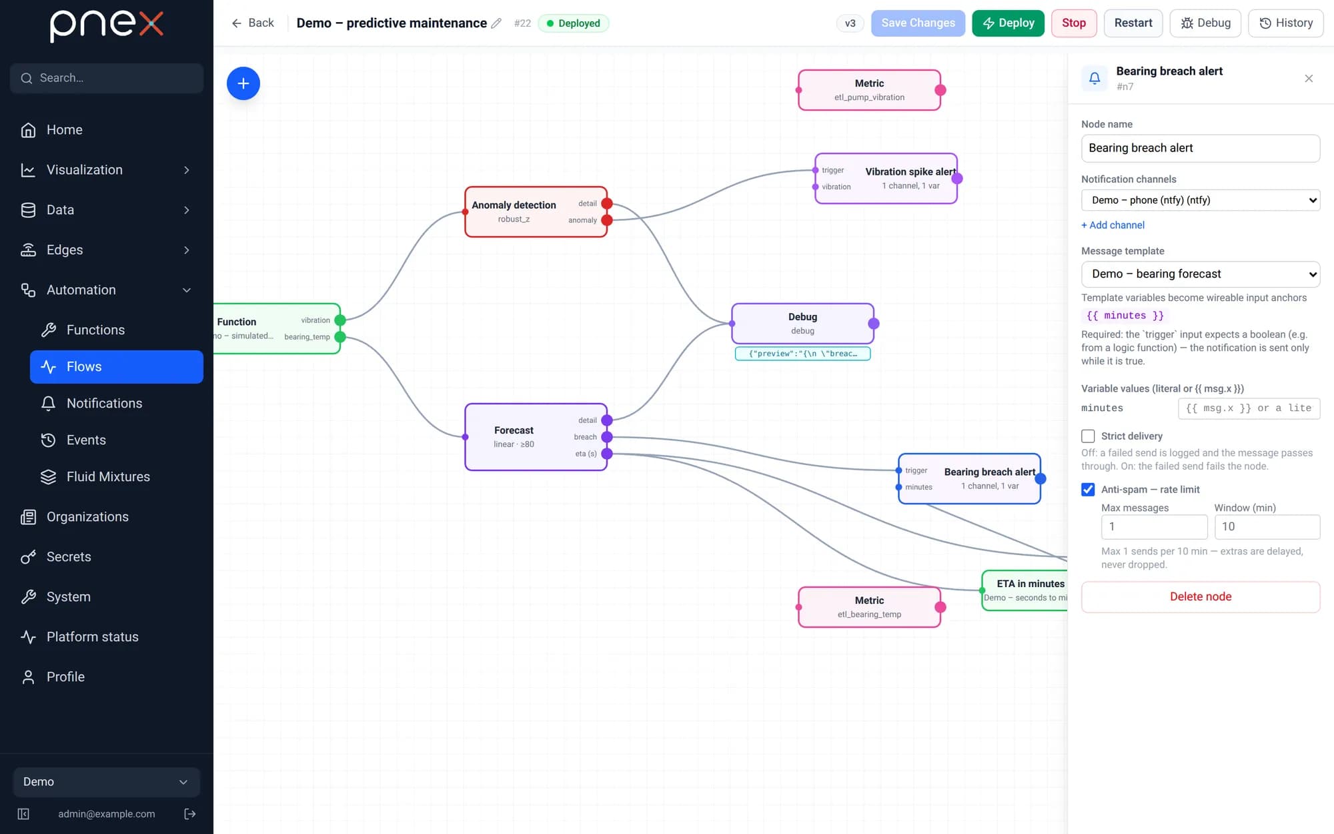The height and width of the screenshot is (834, 1334).
Task: Select the Metric etl_pump_vibration node
Action: point(869,90)
